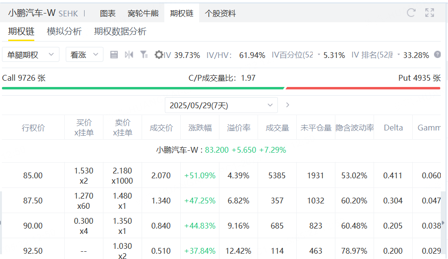This screenshot has width=448, height=259.
Task: Select the 92.50 strike row
Action: click(x=221, y=249)
